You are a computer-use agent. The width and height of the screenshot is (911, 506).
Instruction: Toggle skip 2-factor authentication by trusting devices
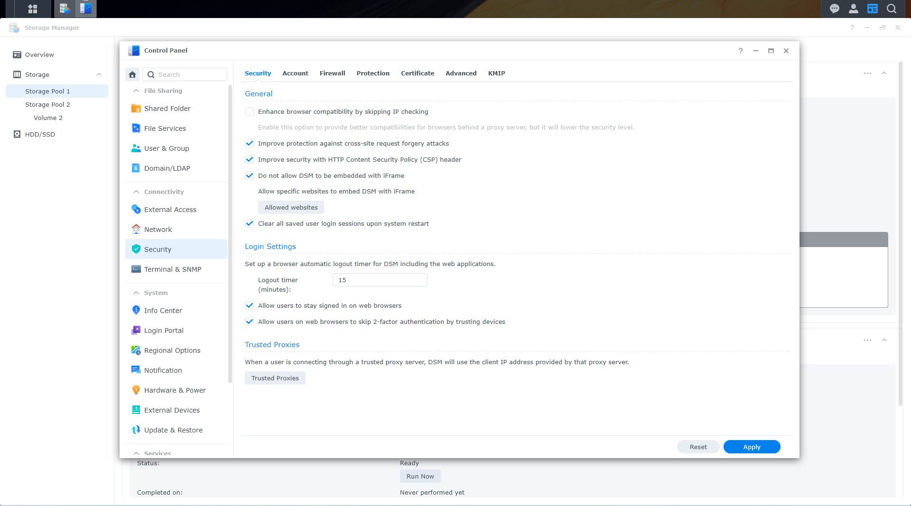point(250,322)
